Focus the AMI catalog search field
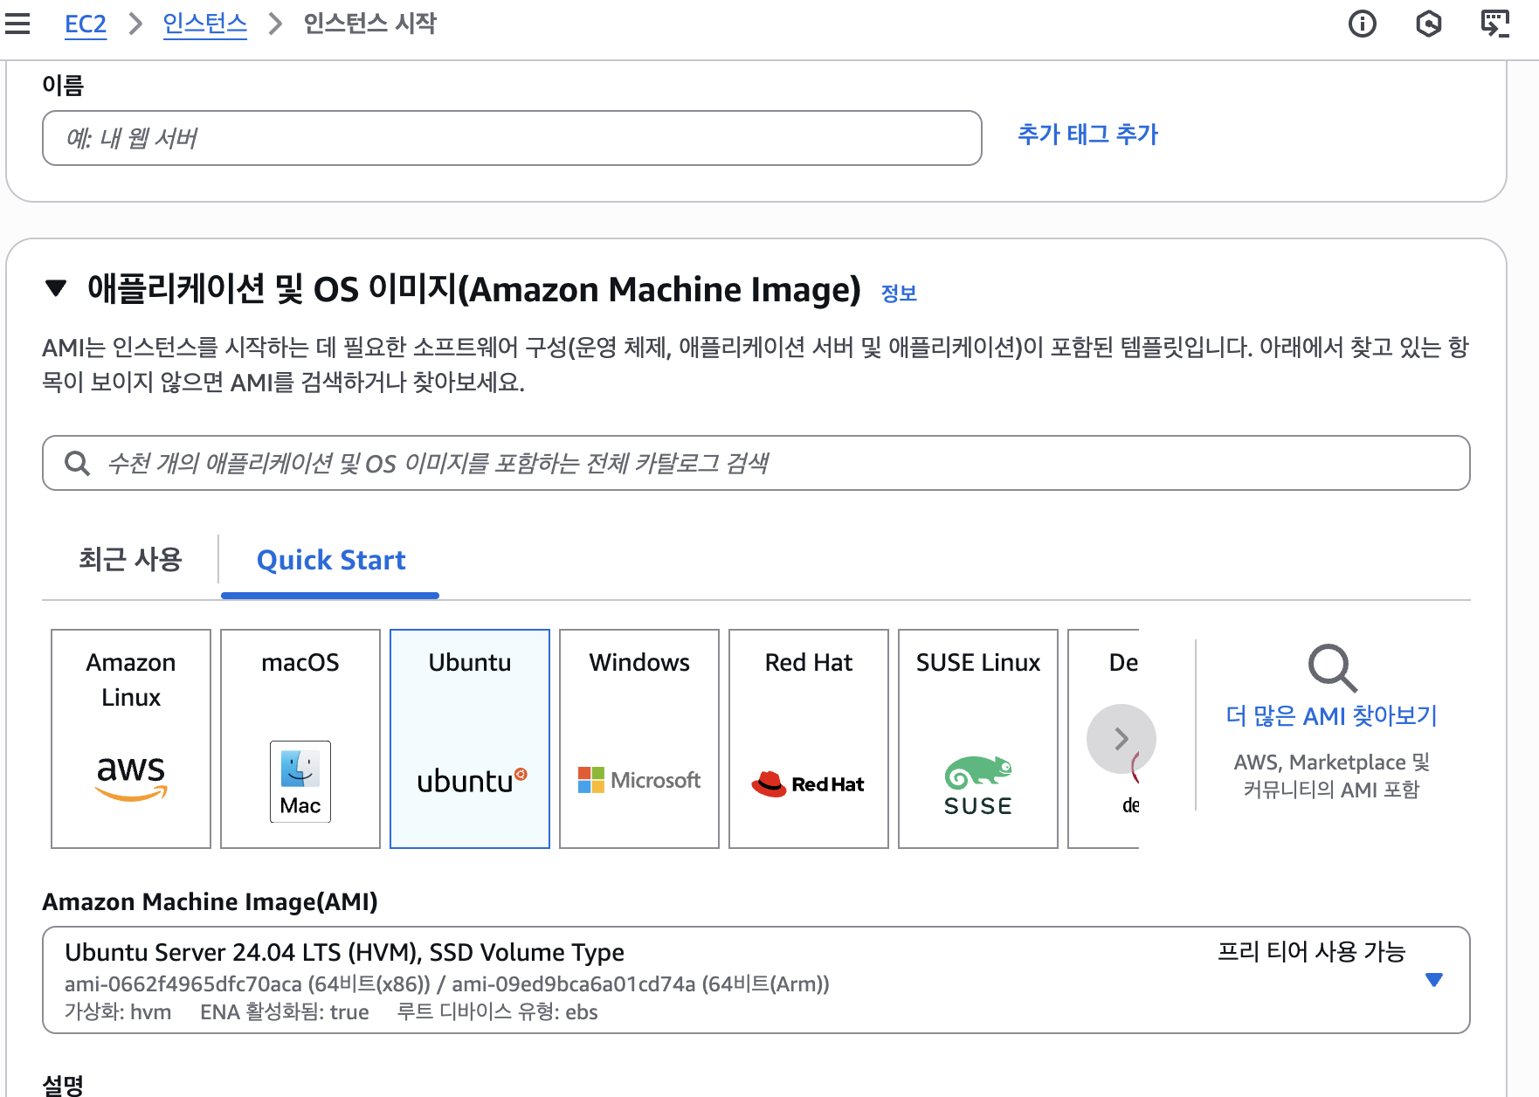 coord(756,463)
